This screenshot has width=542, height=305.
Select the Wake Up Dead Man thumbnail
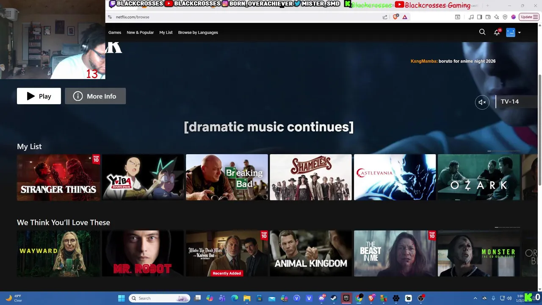coord(227,253)
